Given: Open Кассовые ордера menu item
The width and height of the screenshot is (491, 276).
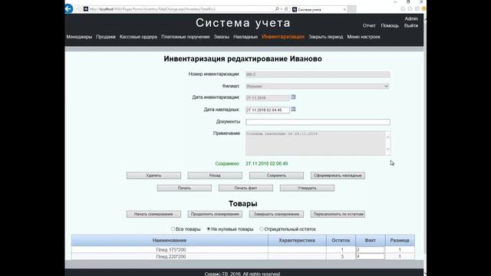Looking at the screenshot, I should (x=138, y=37).
